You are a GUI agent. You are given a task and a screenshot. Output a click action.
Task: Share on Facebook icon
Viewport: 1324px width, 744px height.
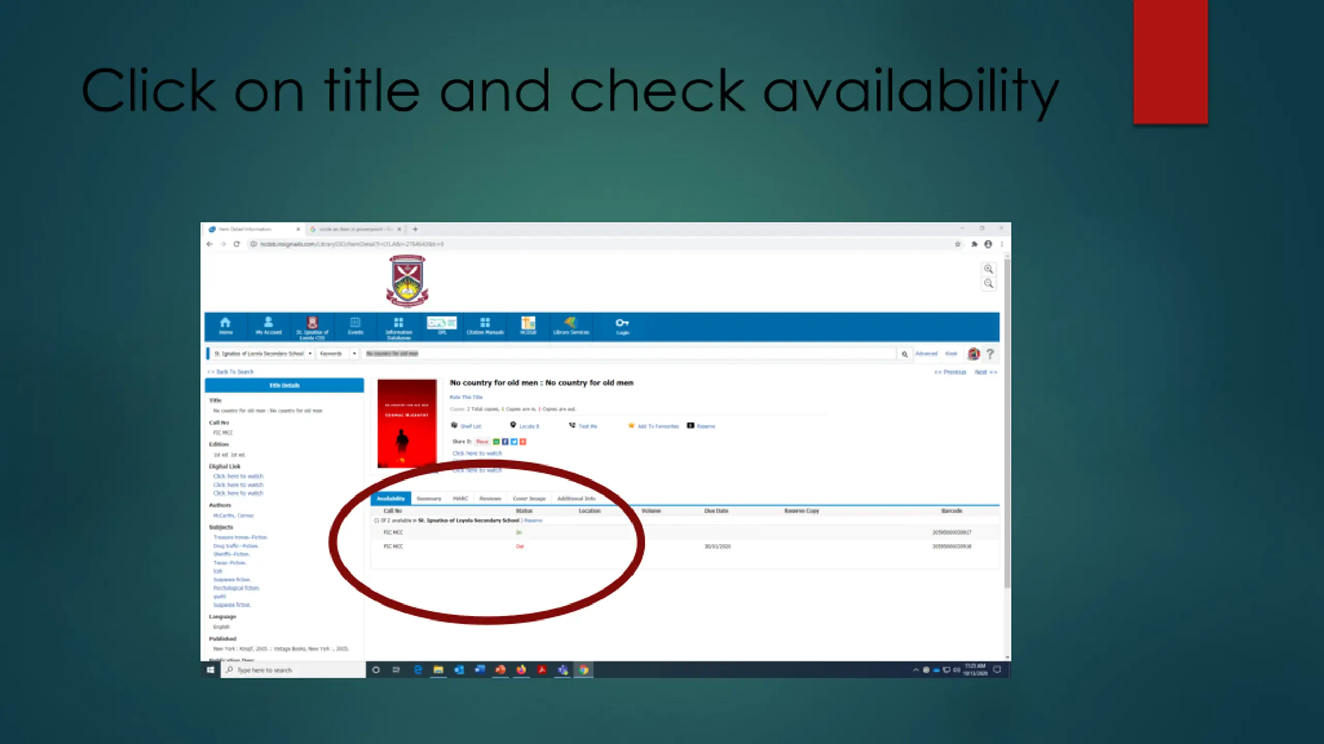pos(505,442)
